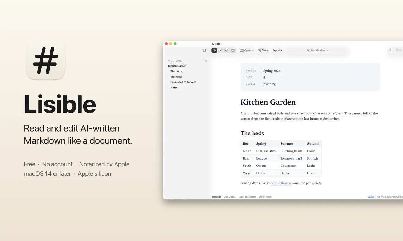Save the document with Save button

click(263, 50)
